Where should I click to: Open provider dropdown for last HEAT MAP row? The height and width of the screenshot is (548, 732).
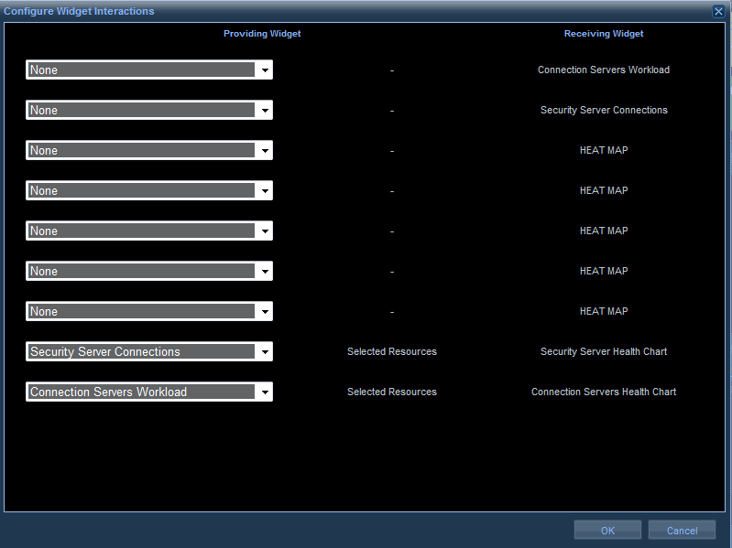click(x=264, y=312)
